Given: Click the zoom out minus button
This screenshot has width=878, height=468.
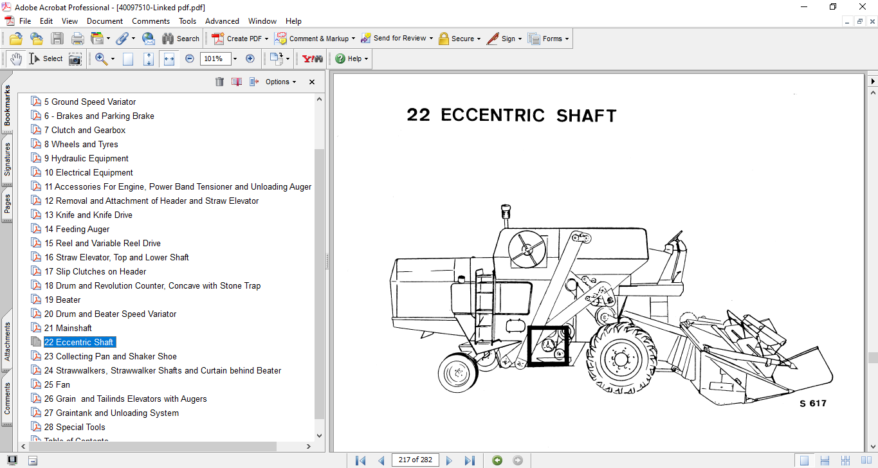Looking at the screenshot, I should [x=190, y=59].
